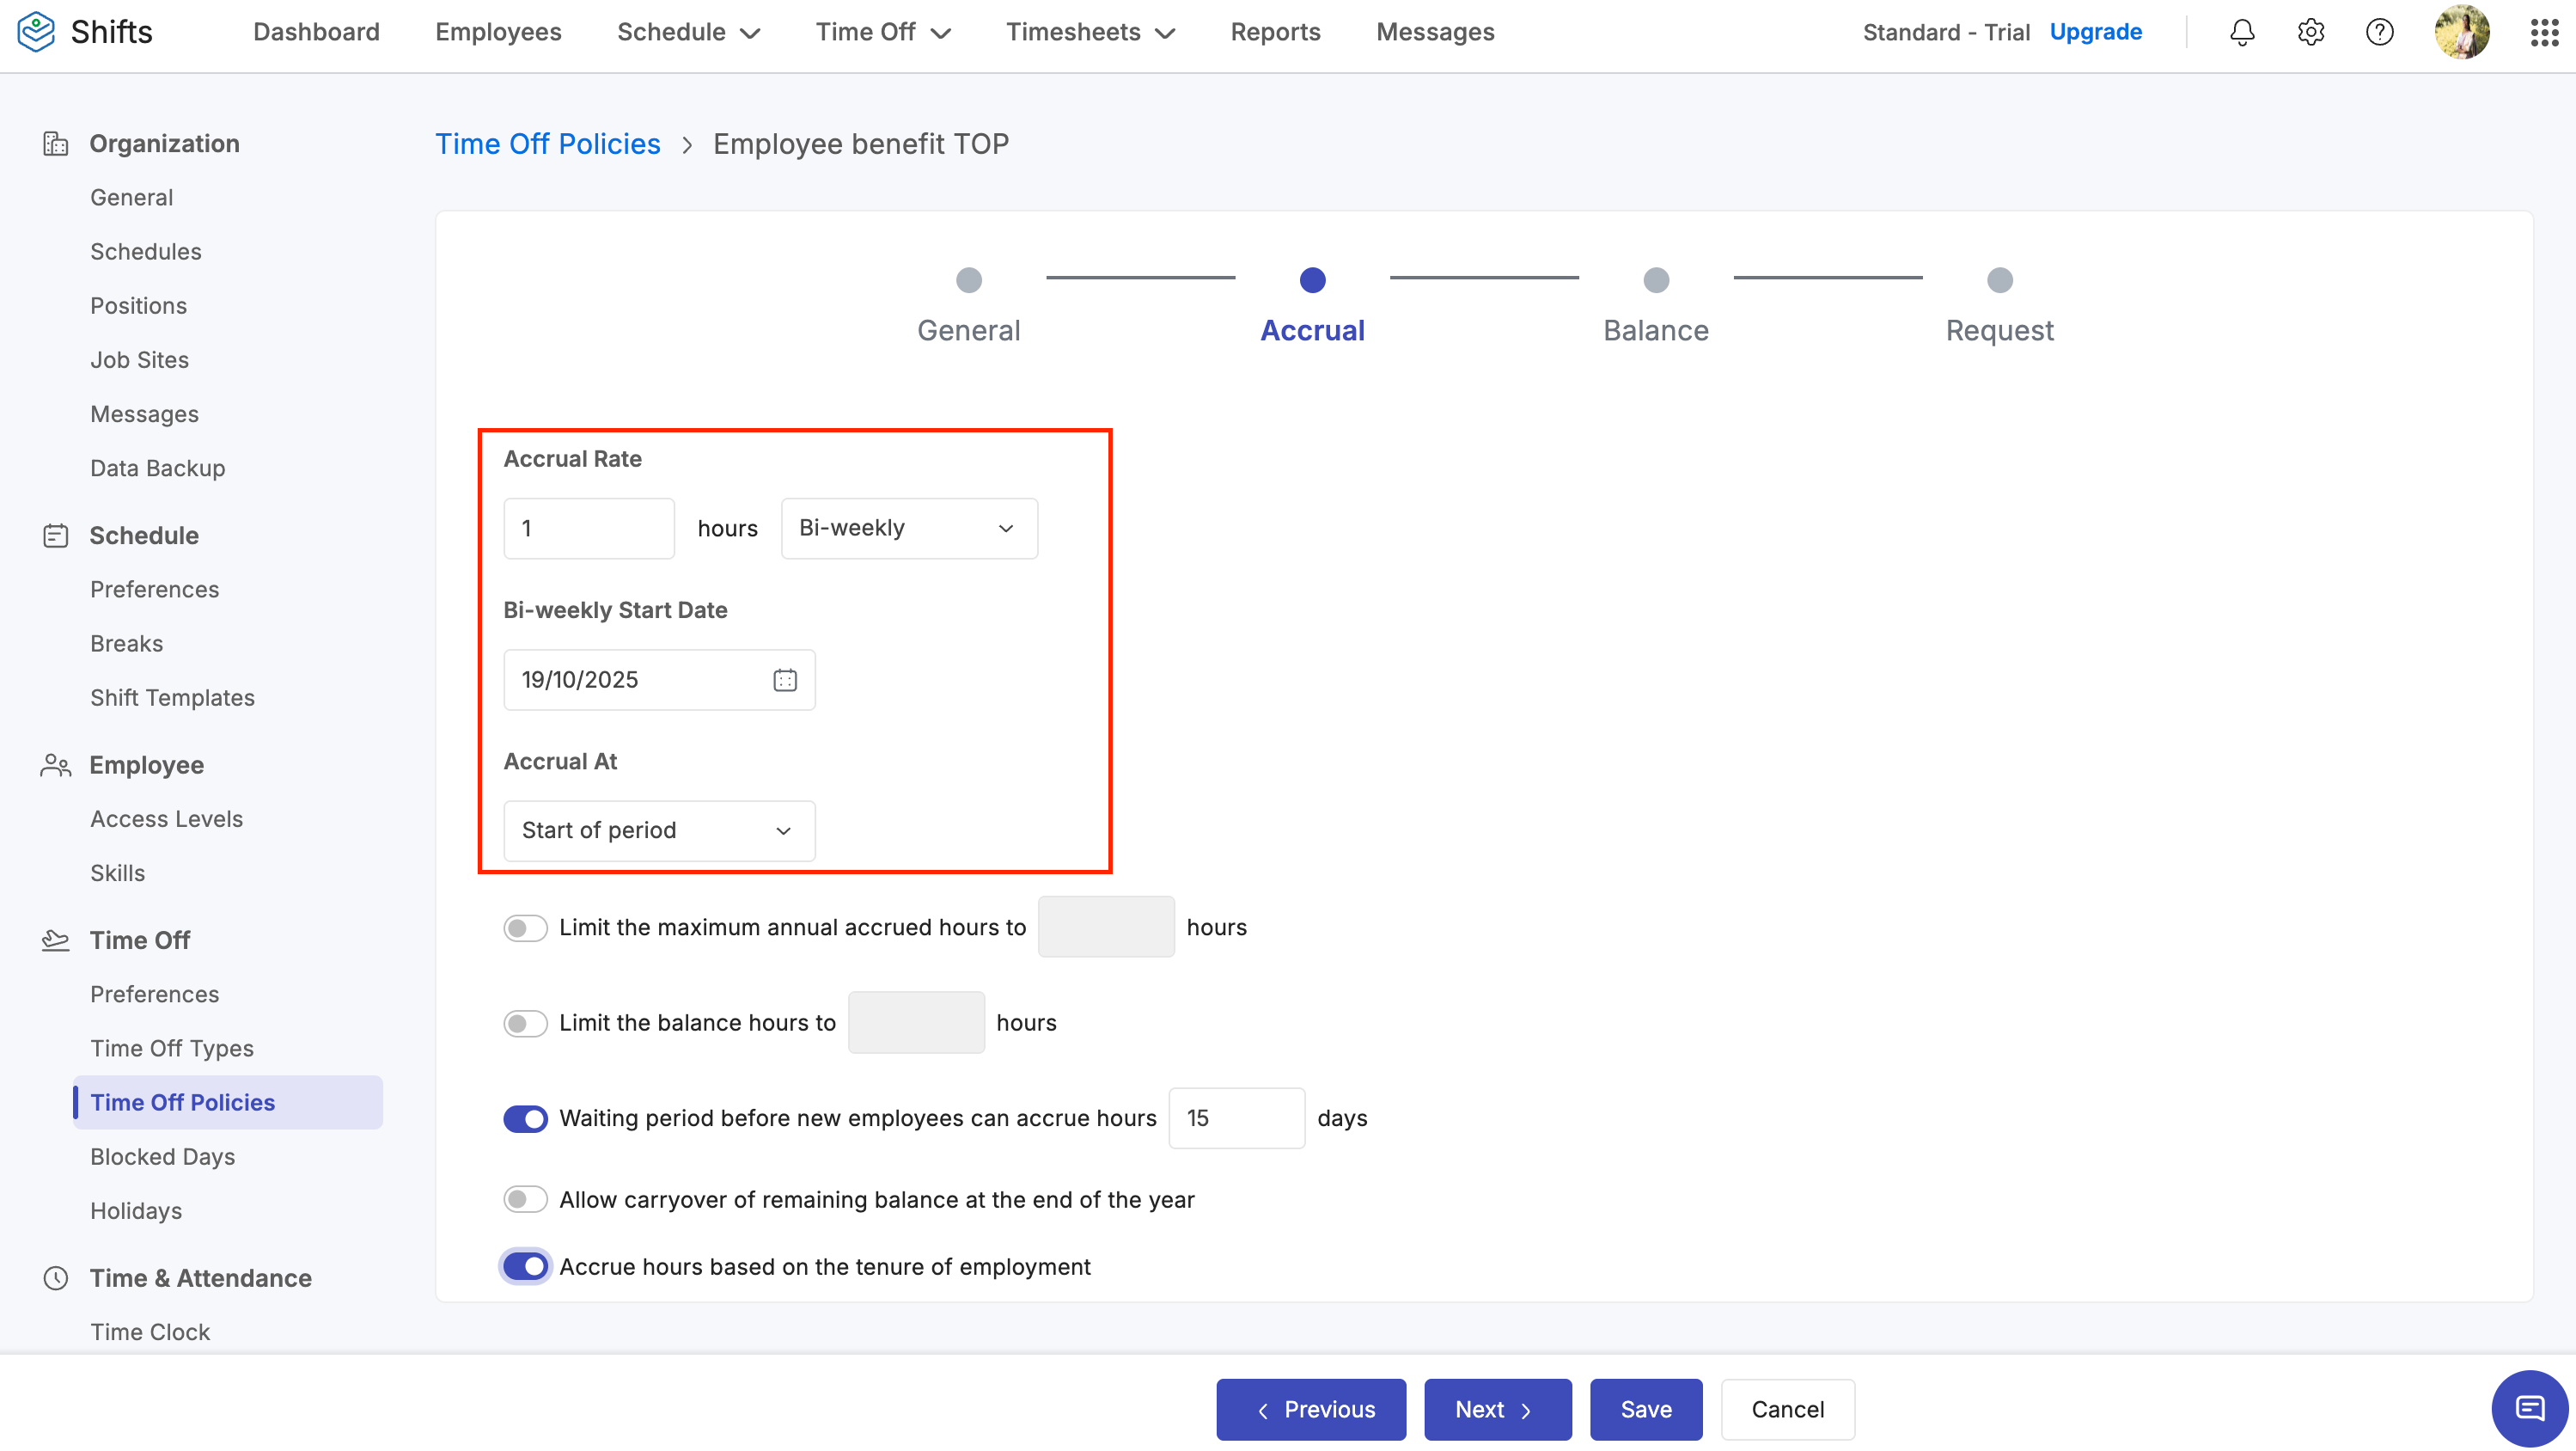
Task: Open the settings gear icon
Action: coord(2310,32)
